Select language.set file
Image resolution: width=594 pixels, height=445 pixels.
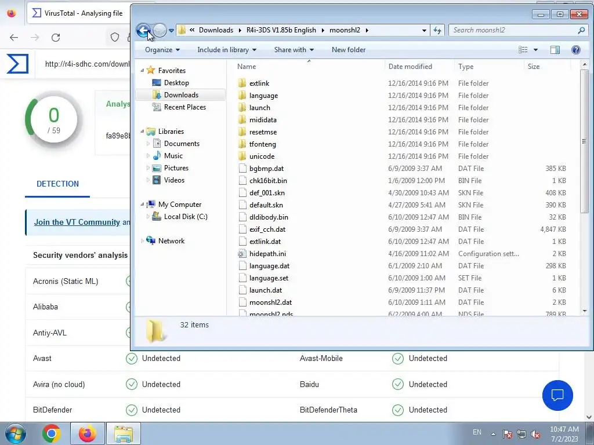[269, 278]
